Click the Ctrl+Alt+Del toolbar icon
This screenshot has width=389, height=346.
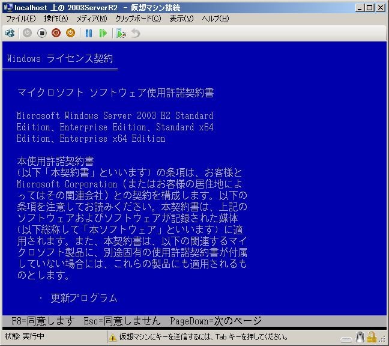click(10, 33)
